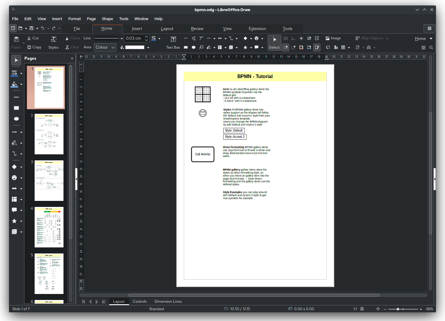Click the white area fill colour swatch
The height and width of the screenshot is (321, 445).
pos(135,47)
